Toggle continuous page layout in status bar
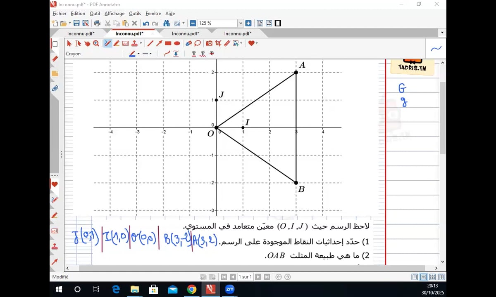The width and height of the screenshot is (496, 297). click(x=424, y=277)
